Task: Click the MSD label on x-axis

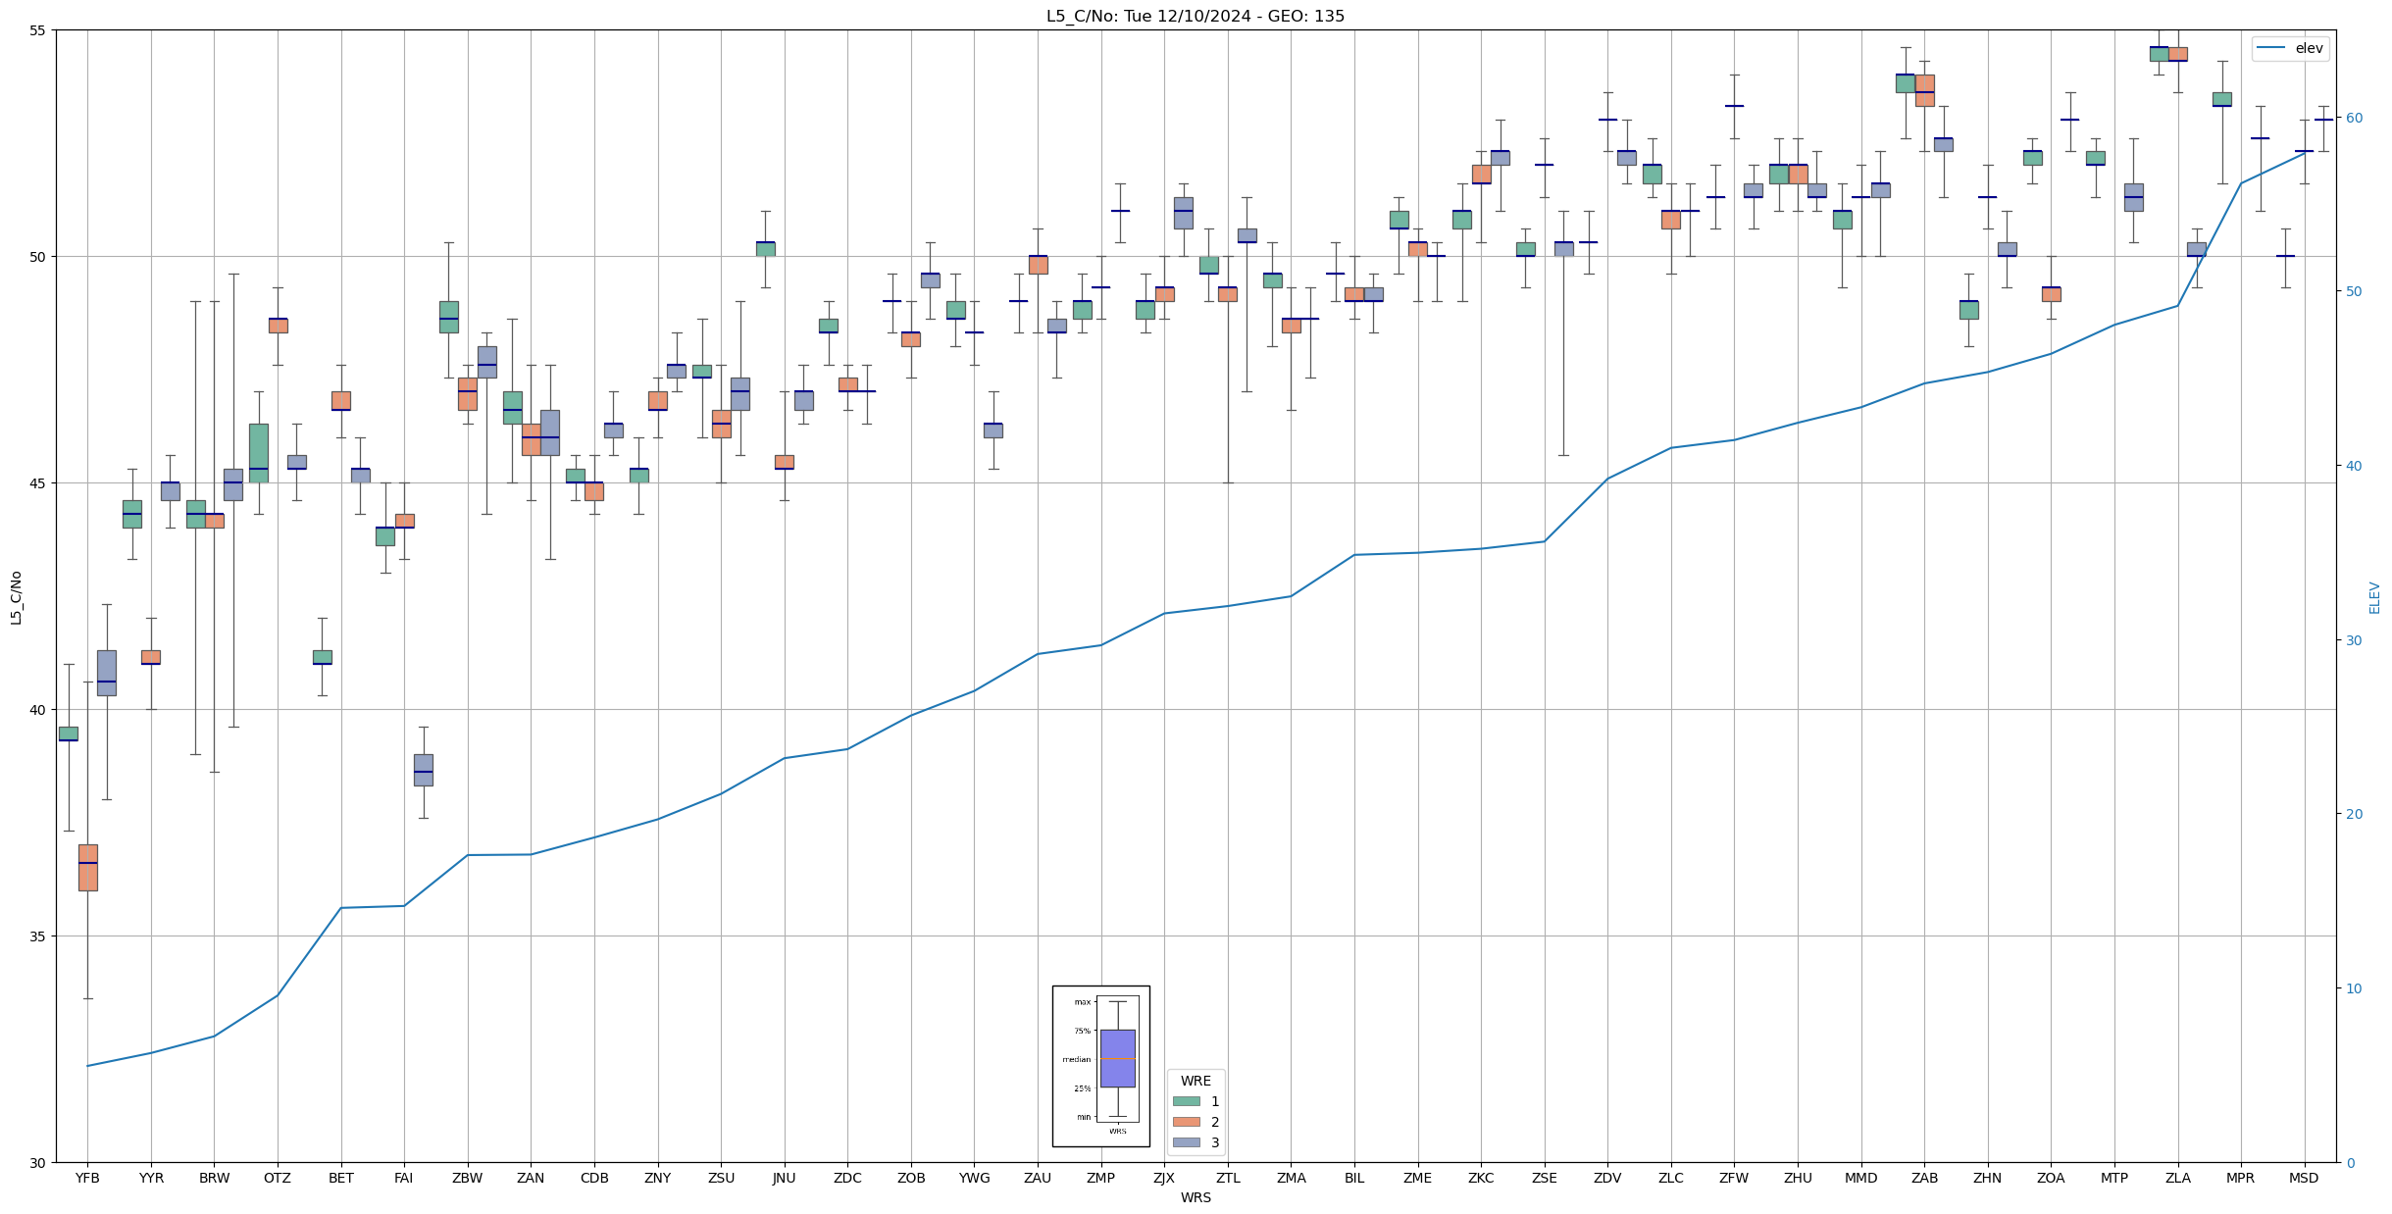Action: click(2303, 1178)
